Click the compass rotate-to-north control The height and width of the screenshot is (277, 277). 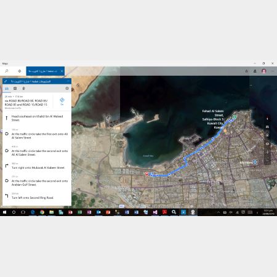click(x=267, y=119)
